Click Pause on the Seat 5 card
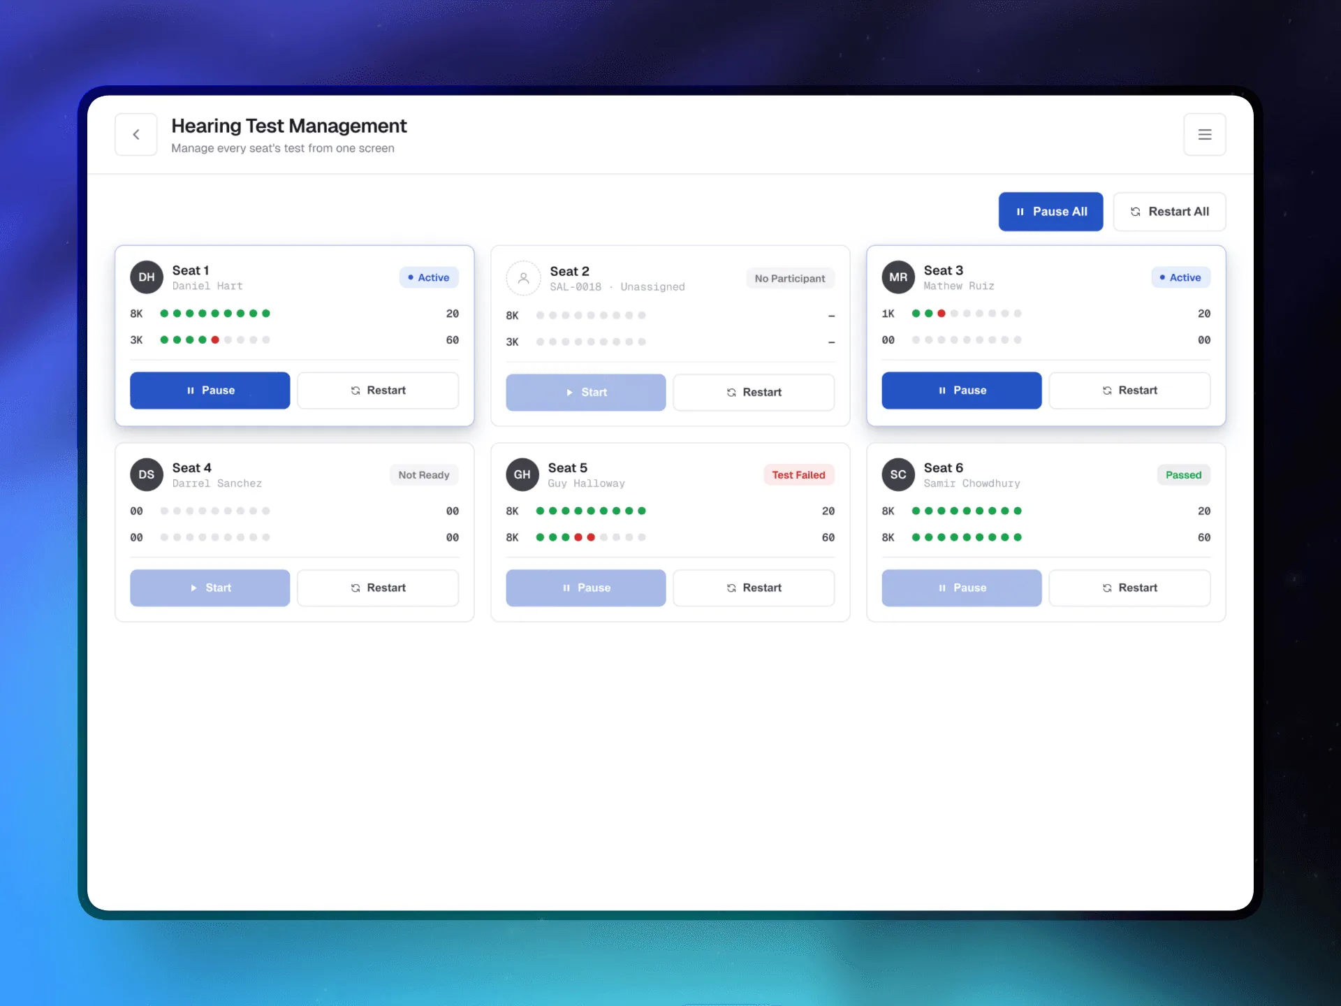 coord(586,588)
